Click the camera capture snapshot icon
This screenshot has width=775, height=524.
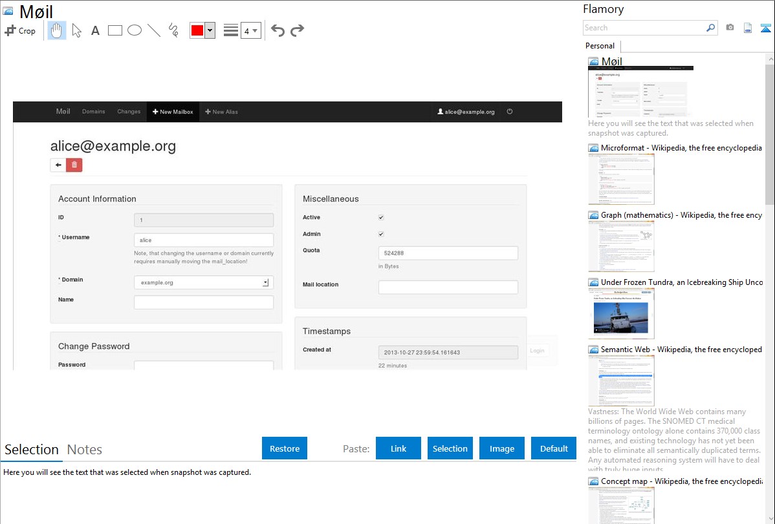730,28
